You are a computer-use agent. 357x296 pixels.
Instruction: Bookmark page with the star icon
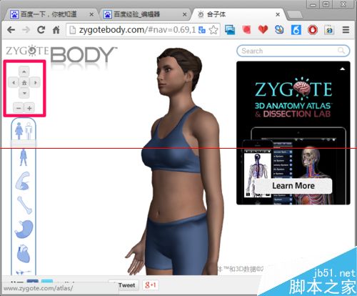(213, 30)
